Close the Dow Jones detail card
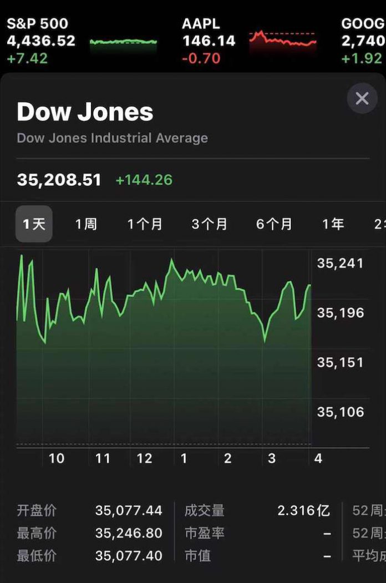The image size is (386, 583). (x=362, y=99)
